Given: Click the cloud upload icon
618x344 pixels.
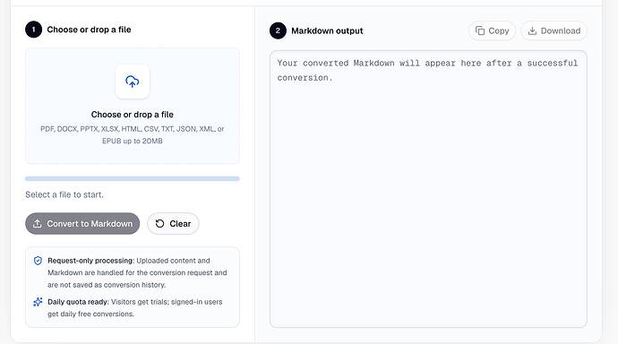Looking at the screenshot, I should 132,82.
